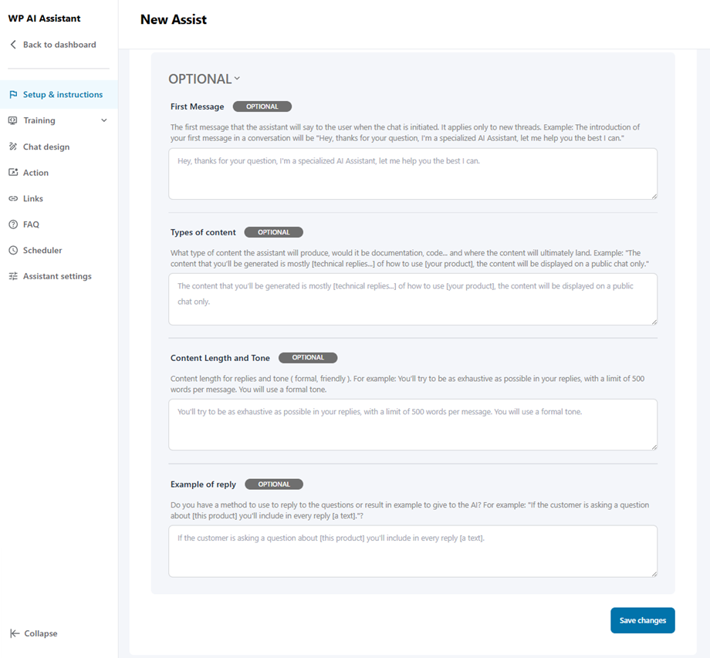
Task: Expand the Training submenu chevron
Action: point(102,120)
